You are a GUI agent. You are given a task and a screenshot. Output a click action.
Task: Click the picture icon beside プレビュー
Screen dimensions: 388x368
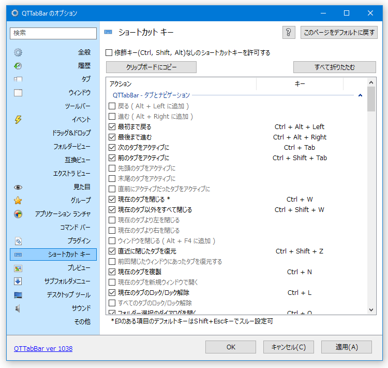[x=18, y=268]
